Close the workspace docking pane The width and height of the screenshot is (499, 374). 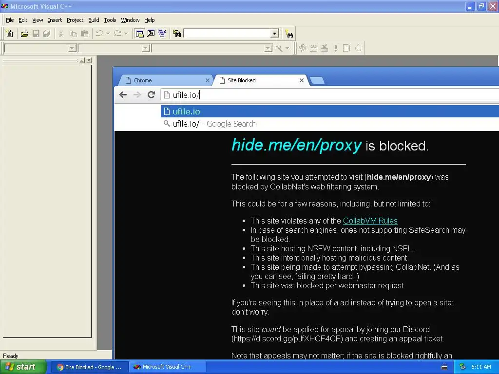pos(89,60)
